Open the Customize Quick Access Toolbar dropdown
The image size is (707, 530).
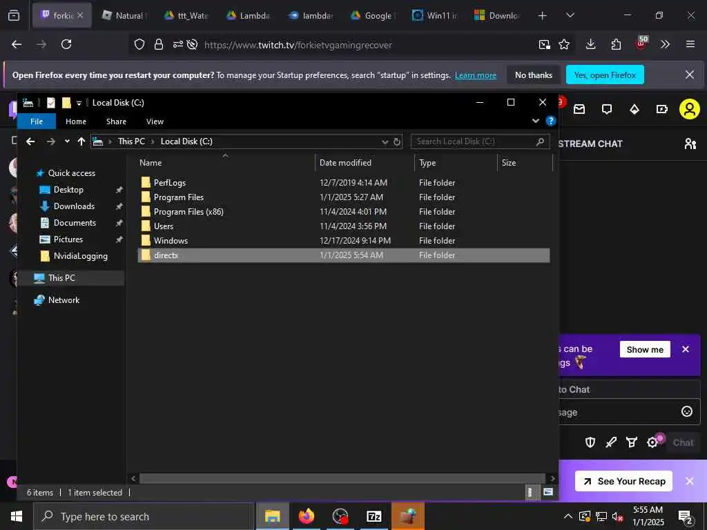click(x=79, y=104)
